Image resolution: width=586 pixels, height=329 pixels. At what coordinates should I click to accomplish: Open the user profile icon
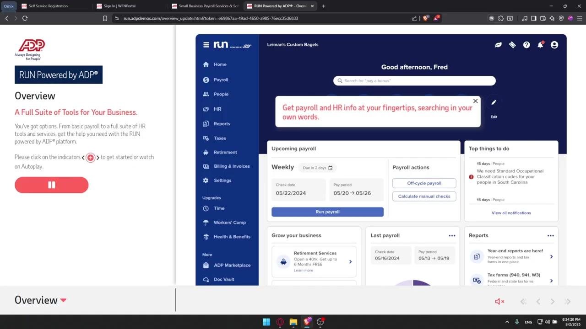(x=554, y=45)
